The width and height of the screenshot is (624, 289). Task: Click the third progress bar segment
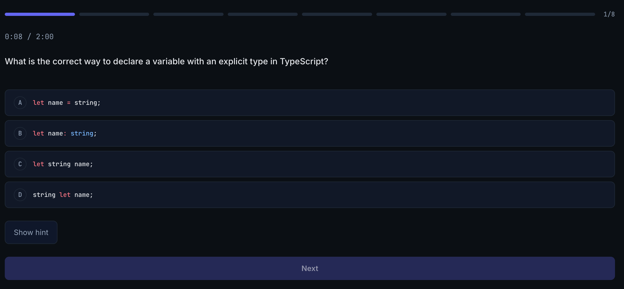click(188, 14)
